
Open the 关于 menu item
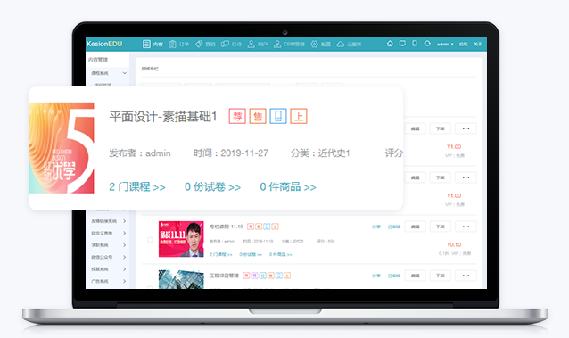pyautogui.click(x=477, y=44)
